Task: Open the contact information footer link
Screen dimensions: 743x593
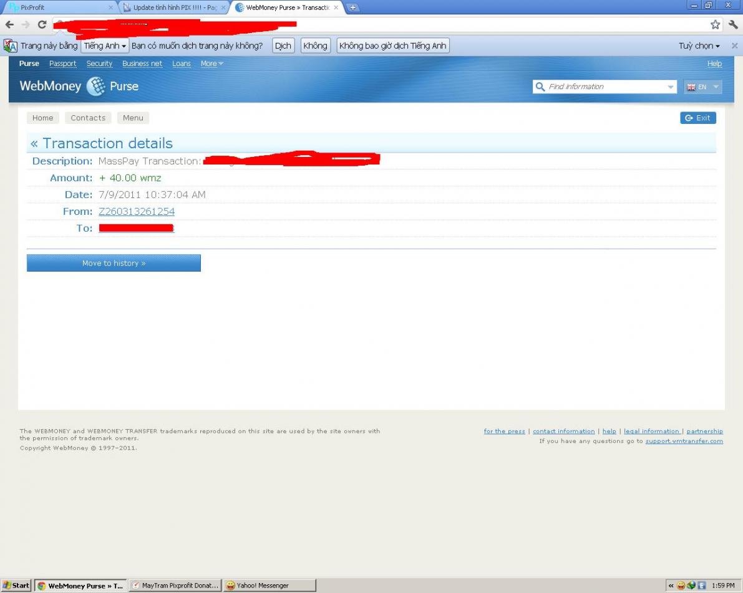Action: point(563,431)
